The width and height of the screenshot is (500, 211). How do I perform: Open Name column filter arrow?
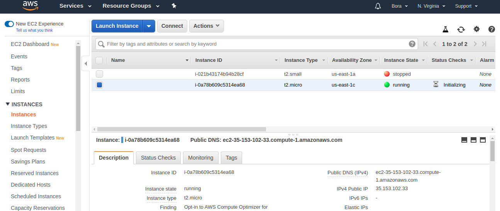187,60
